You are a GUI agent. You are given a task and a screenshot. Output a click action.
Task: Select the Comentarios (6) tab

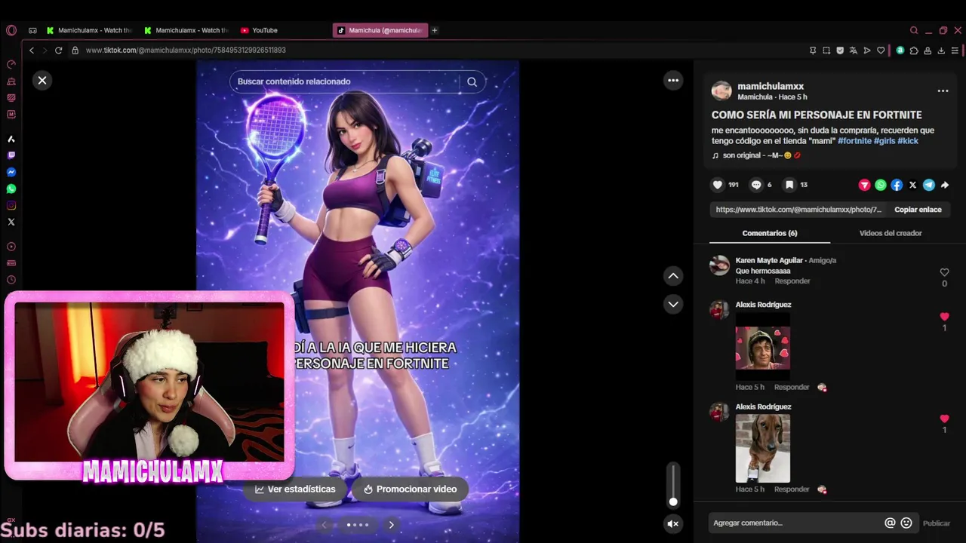point(769,233)
